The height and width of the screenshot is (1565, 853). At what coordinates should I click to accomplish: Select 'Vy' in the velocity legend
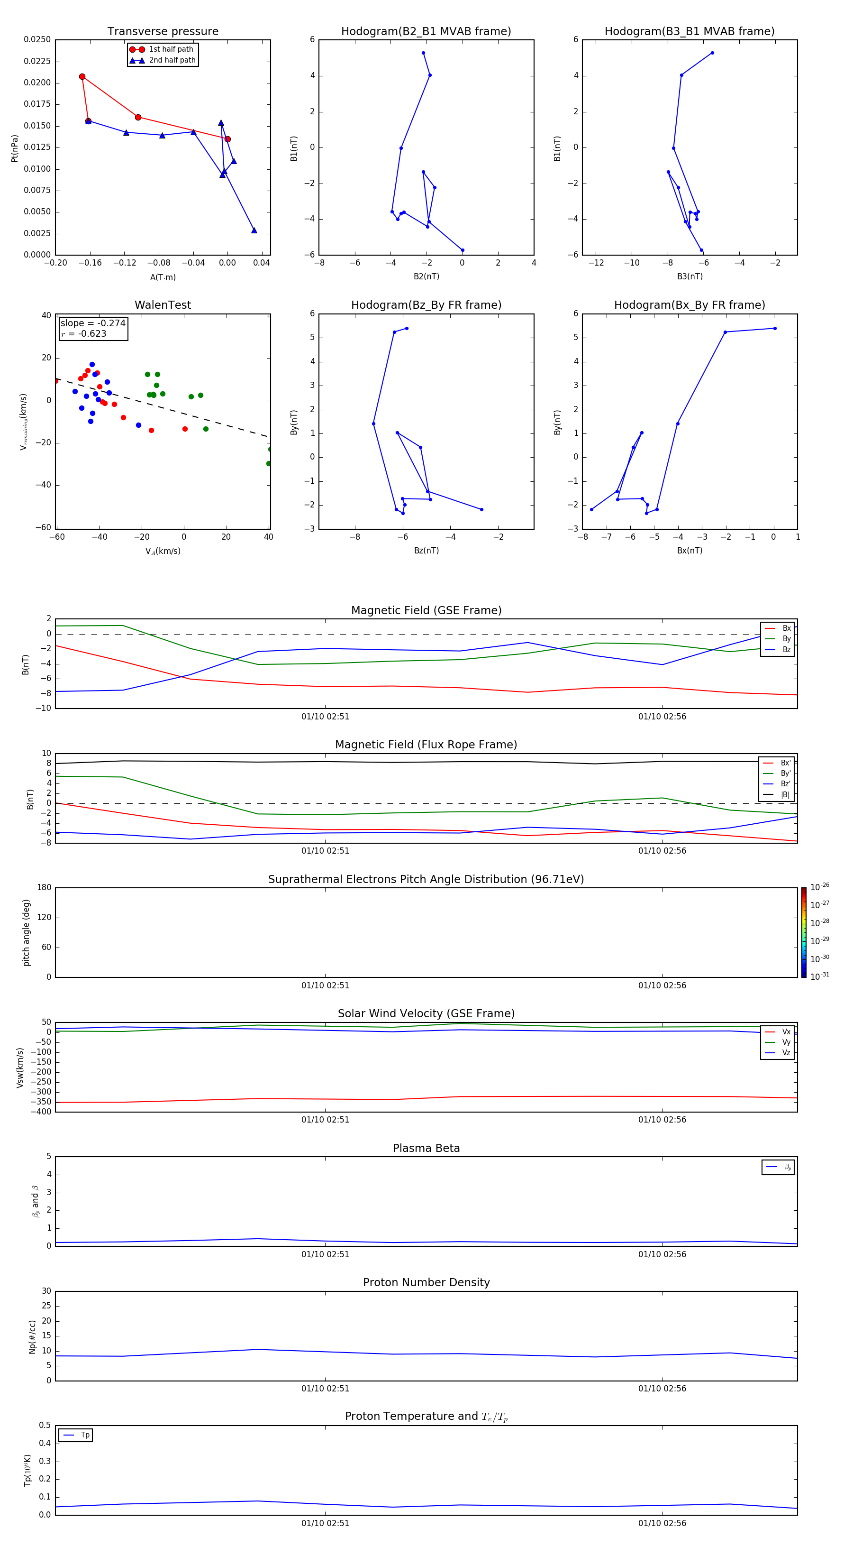(778, 1042)
